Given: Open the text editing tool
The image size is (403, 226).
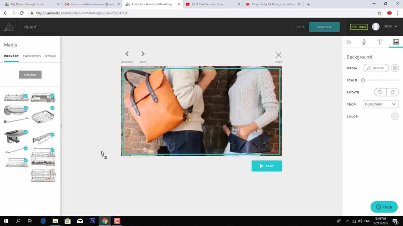Looking at the screenshot, I should pyautogui.click(x=379, y=42).
